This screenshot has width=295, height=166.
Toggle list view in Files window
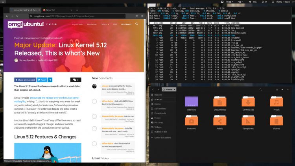pyautogui.click(x=277, y=90)
